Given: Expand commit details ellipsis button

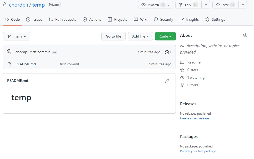Looking at the screenshot, I should tap(54, 52).
